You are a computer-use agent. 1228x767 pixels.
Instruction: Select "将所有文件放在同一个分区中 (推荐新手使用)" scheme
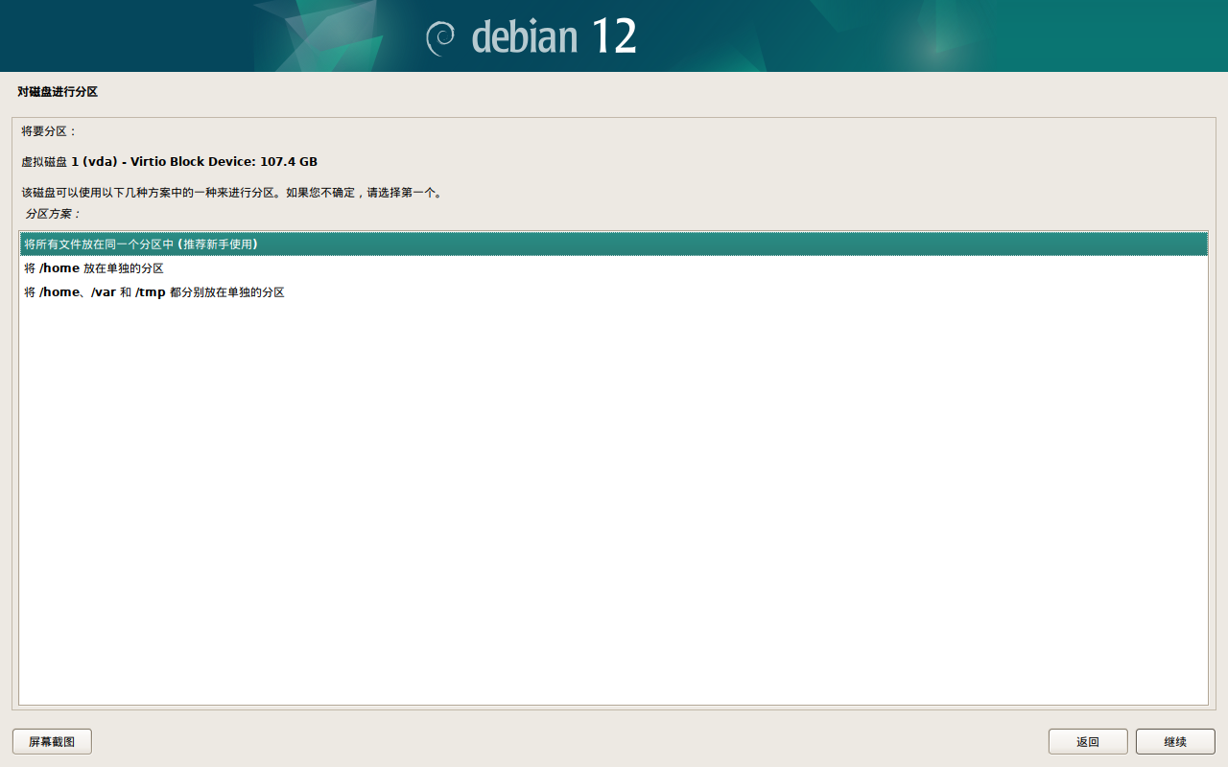tap(613, 244)
